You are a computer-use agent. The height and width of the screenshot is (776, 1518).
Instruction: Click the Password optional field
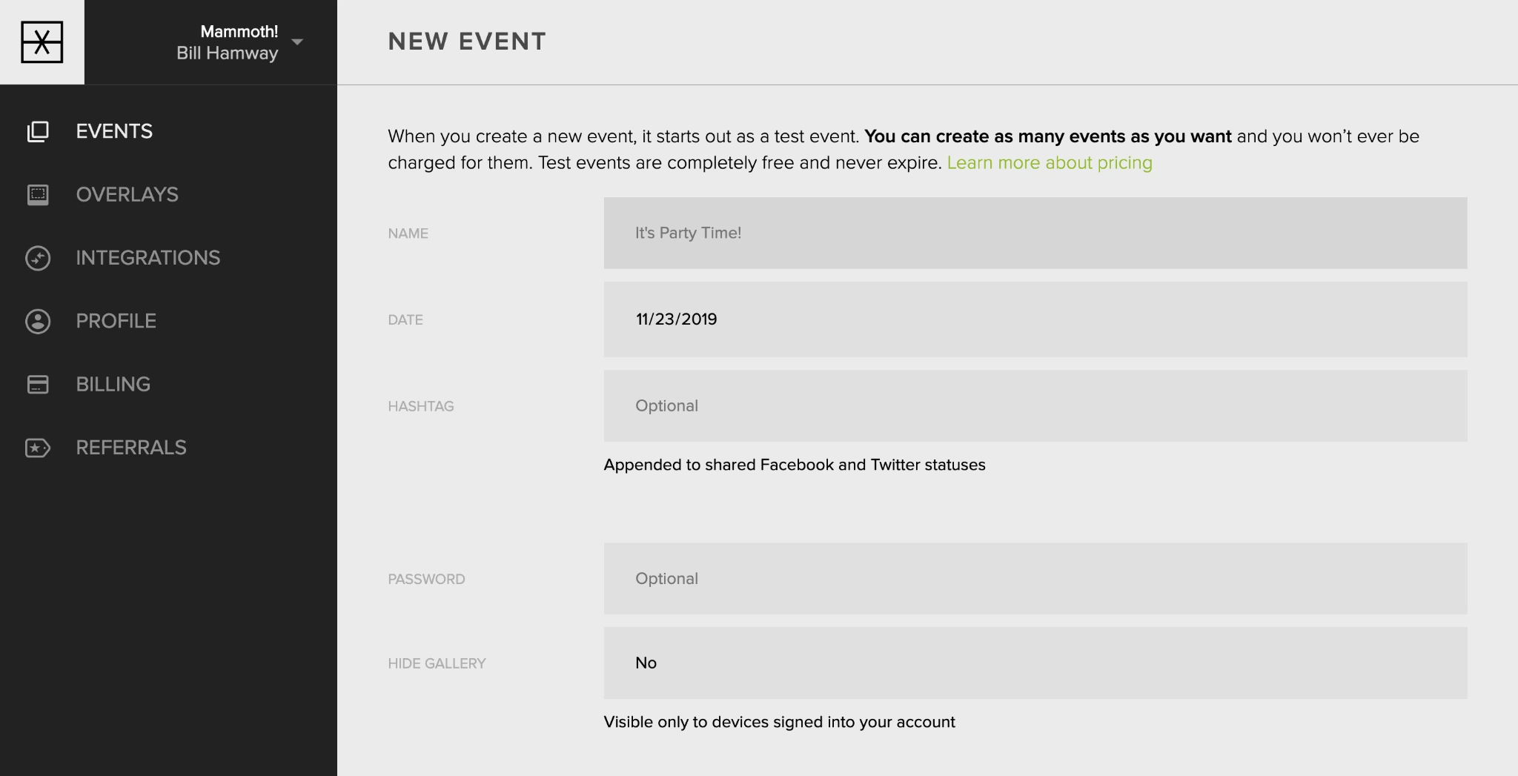pyautogui.click(x=1035, y=579)
